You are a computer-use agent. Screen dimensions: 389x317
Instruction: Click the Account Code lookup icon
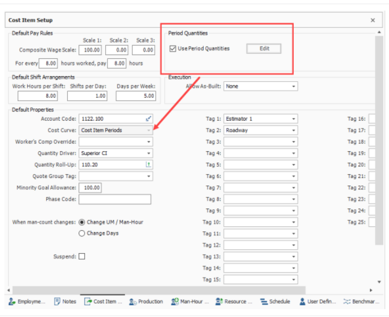(149, 119)
